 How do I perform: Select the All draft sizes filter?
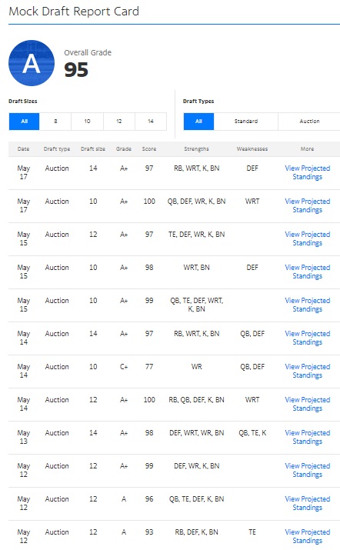[x=24, y=122]
